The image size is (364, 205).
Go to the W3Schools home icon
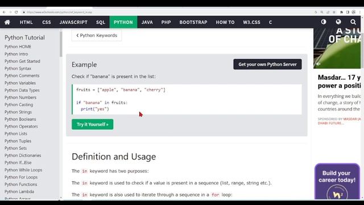click(7, 22)
